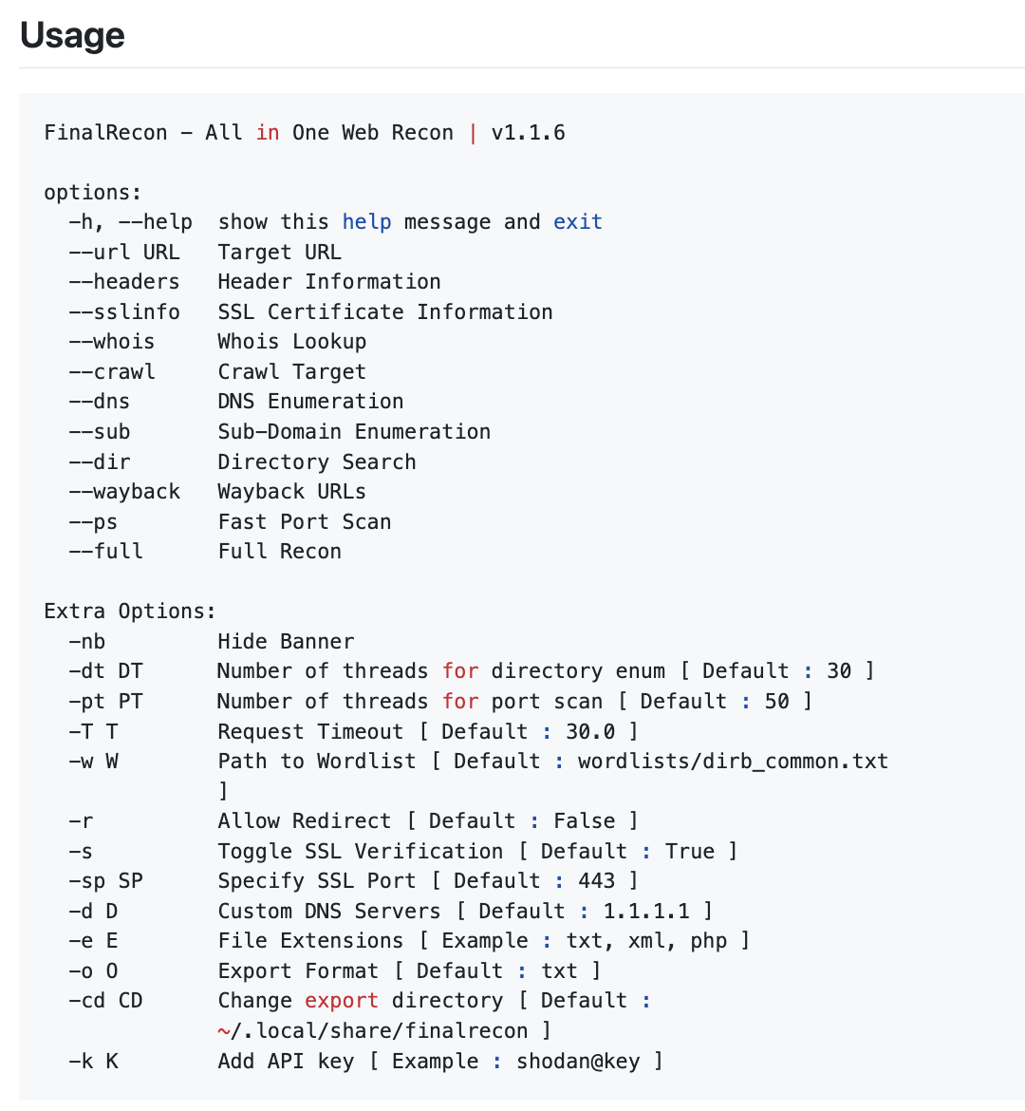This screenshot has width=1025, height=1111.
Task: Click the Toggle SSL Verification description
Action: 361,851
